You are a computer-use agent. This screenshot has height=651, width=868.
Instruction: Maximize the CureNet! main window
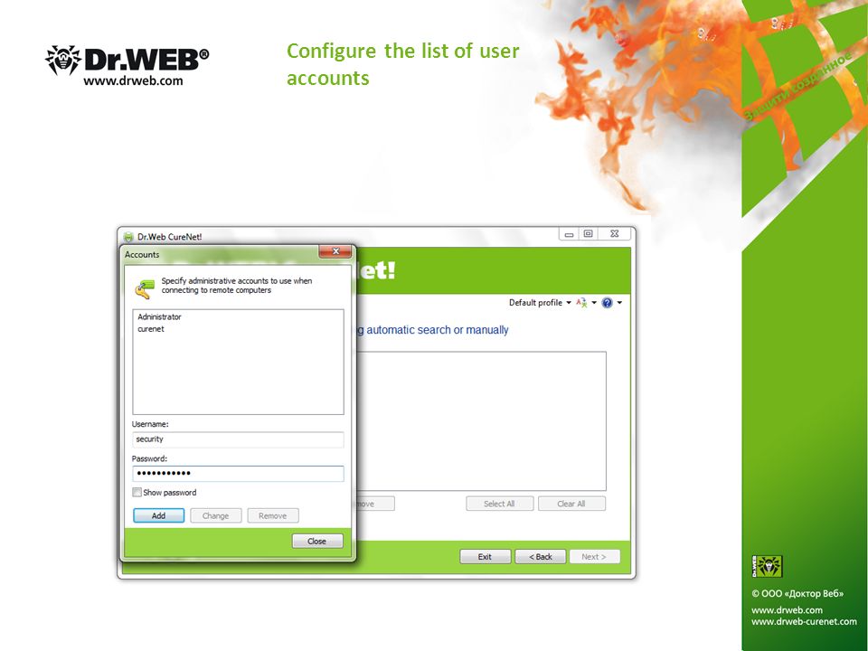click(x=588, y=233)
